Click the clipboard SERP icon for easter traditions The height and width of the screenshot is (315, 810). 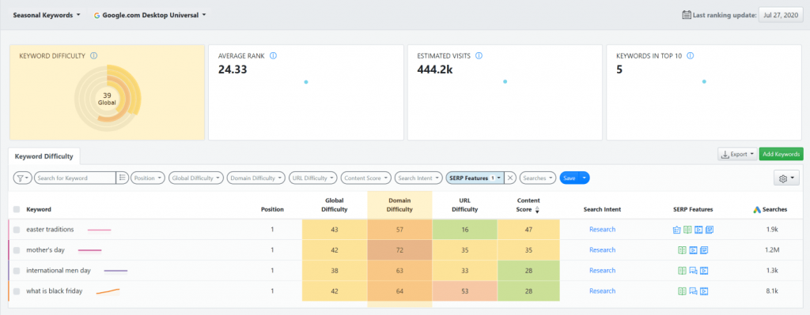(x=677, y=230)
